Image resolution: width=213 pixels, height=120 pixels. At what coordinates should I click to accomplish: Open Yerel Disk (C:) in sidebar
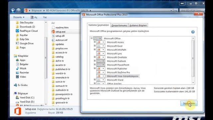[25, 98]
